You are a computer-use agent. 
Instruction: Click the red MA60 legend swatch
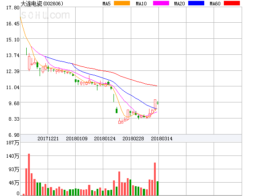(x=232, y=3)
